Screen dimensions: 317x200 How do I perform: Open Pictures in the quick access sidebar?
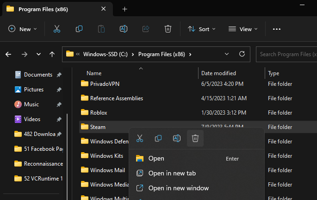[x=33, y=90]
